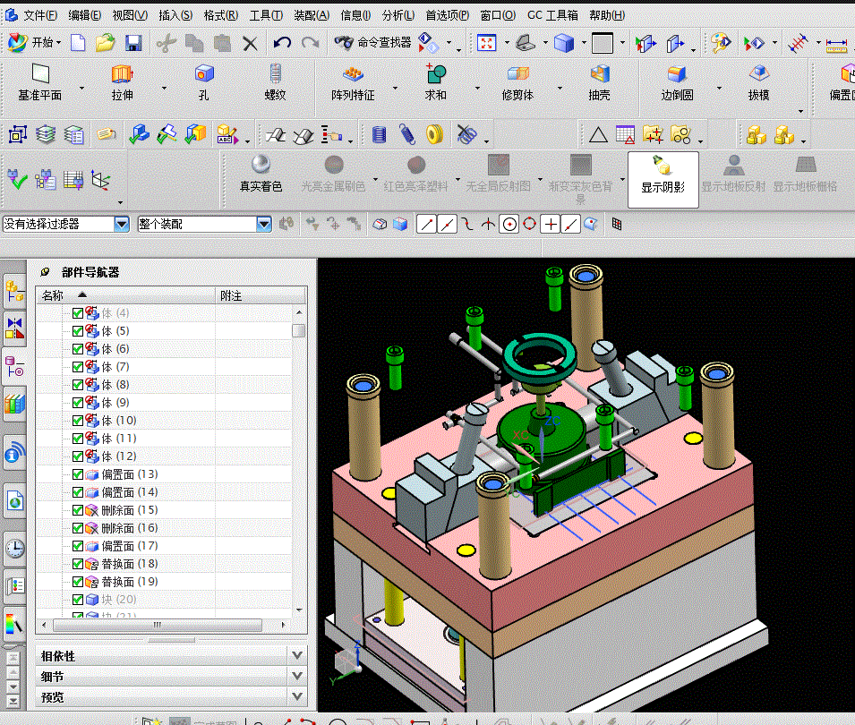Delete selection with the X icon
This screenshot has height=725, width=855.
point(250,43)
